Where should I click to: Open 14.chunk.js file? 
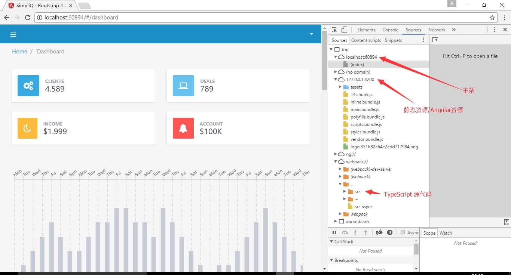(361, 95)
